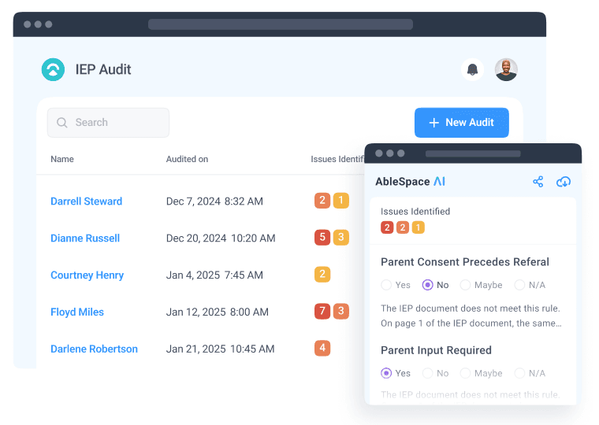Select No for Parent Input Required
Image resolution: width=599 pixels, height=425 pixels.
(x=428, y=373)
